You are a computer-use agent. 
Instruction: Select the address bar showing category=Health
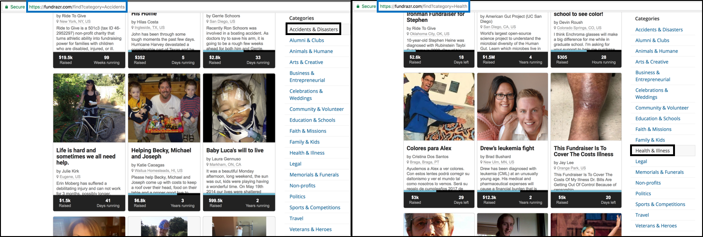[423, 7]
